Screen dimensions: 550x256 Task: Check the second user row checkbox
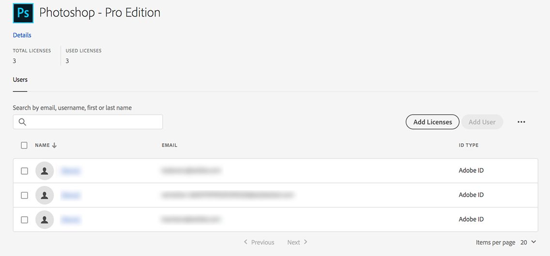pyautogui.click(x=24, y=195)
